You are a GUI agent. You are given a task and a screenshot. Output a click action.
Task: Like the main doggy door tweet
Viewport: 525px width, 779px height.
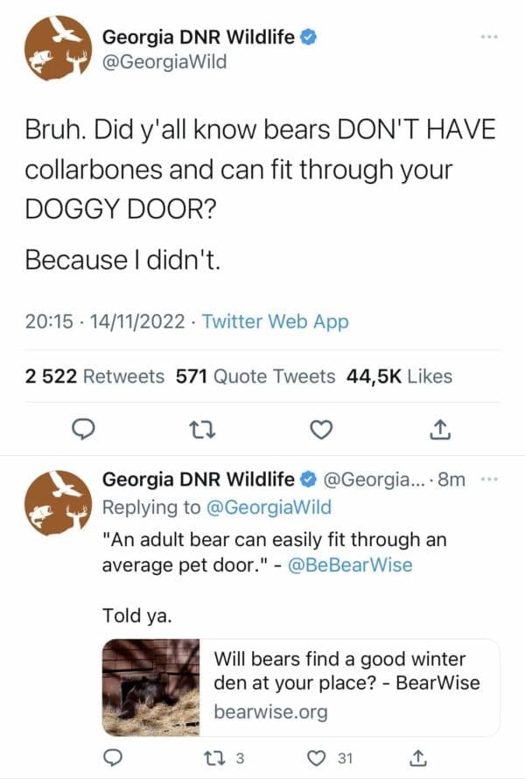[322, 428]
